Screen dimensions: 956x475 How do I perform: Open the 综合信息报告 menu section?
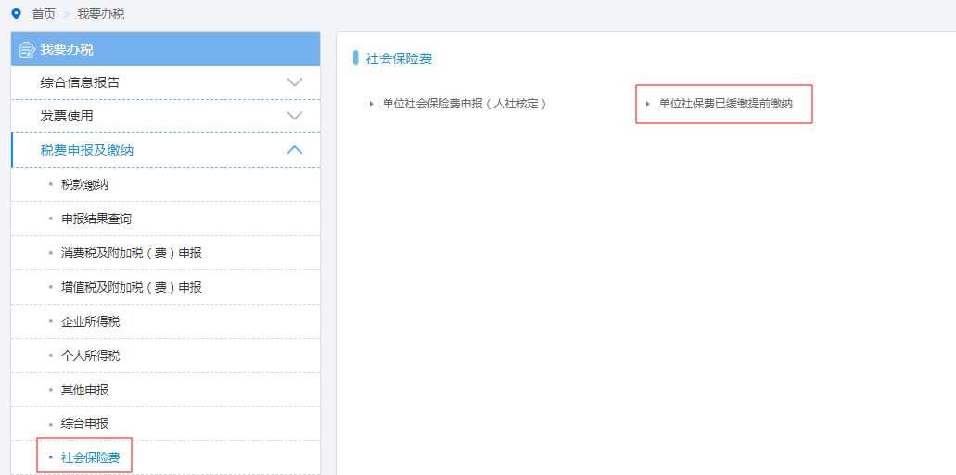click(165, 82)
